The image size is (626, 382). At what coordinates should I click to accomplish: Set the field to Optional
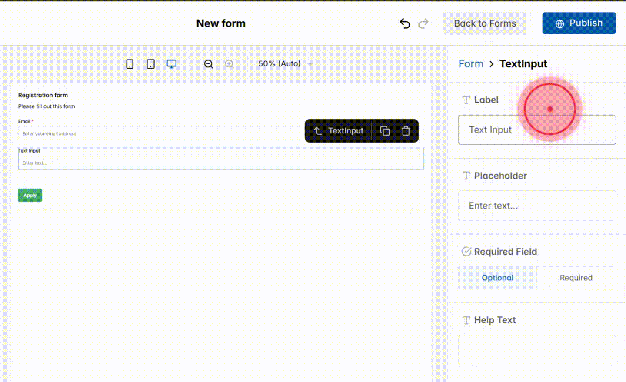tap(497, 278)
